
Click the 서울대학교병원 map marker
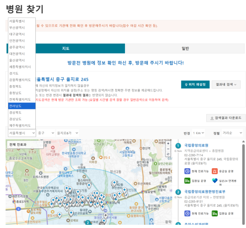click(53, 148)
